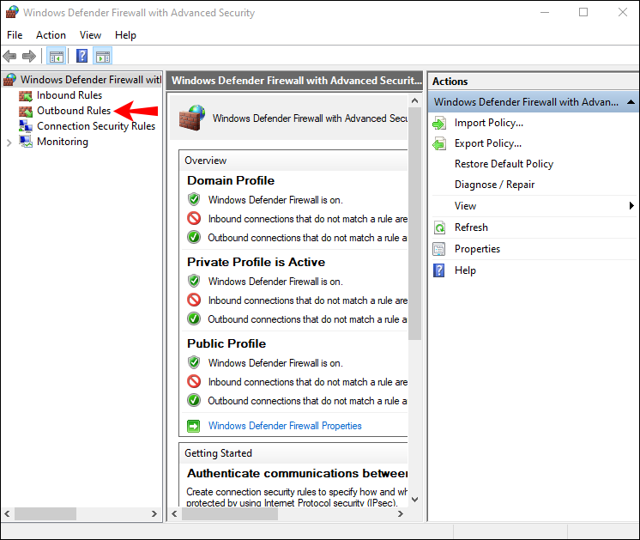Image resolution: width=640 pixels, height=540 pixels.
Task: Click the center pane vertical scrollbar thumb
Action: [414, 223]
